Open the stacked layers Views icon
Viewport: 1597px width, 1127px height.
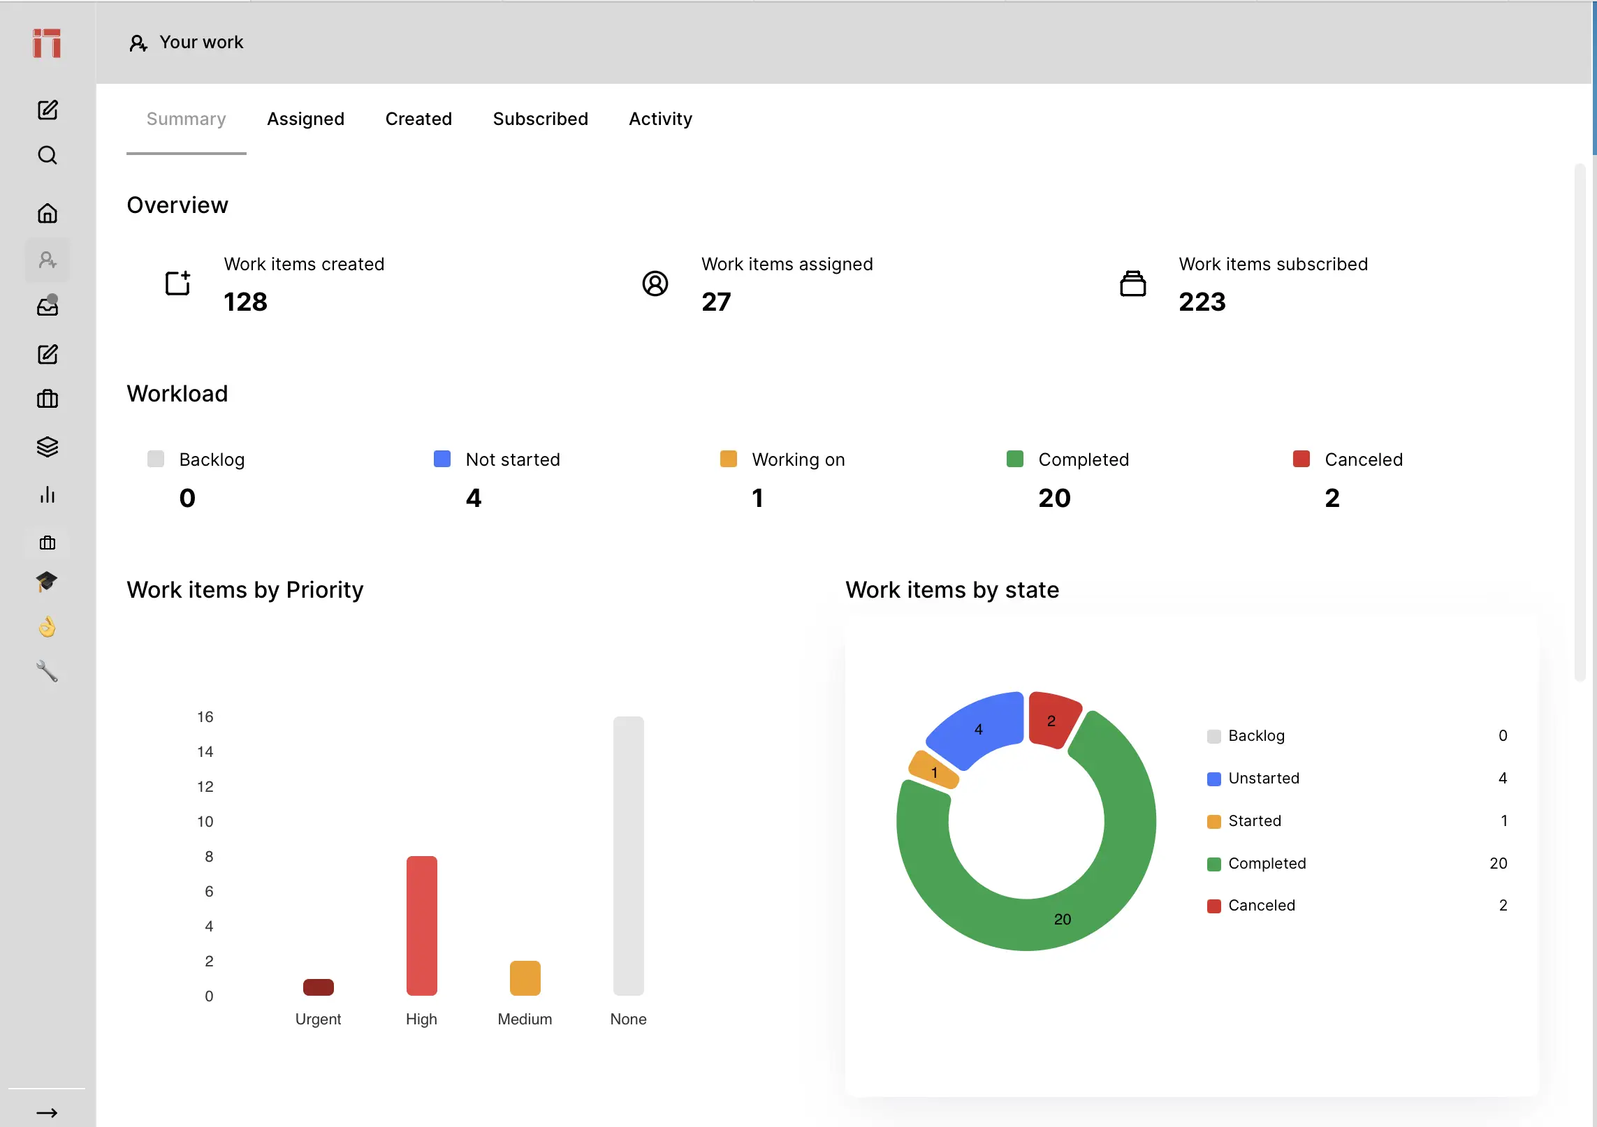(48, 447)
